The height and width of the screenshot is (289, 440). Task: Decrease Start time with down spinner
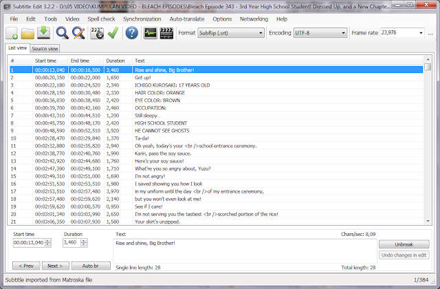[48, 245]
